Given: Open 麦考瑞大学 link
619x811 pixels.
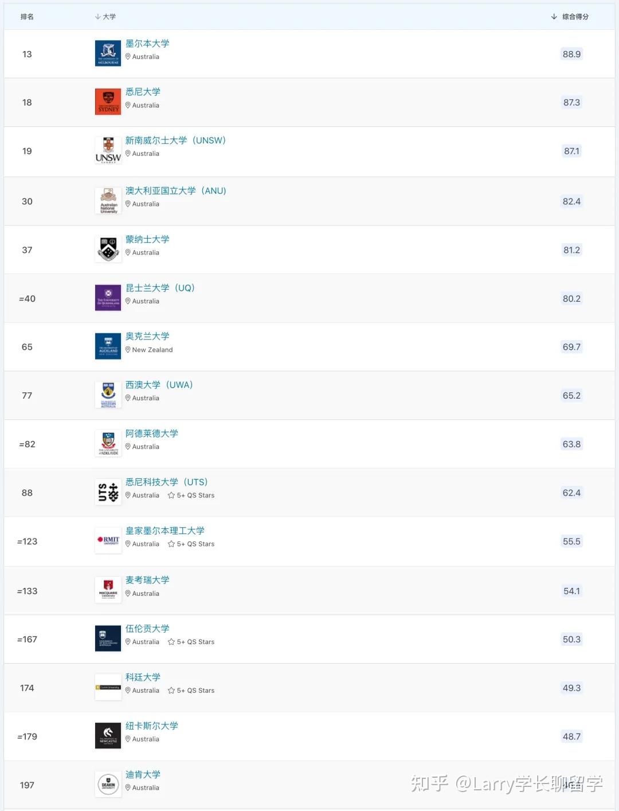Looking at the screenshot, I should [147, 580].
